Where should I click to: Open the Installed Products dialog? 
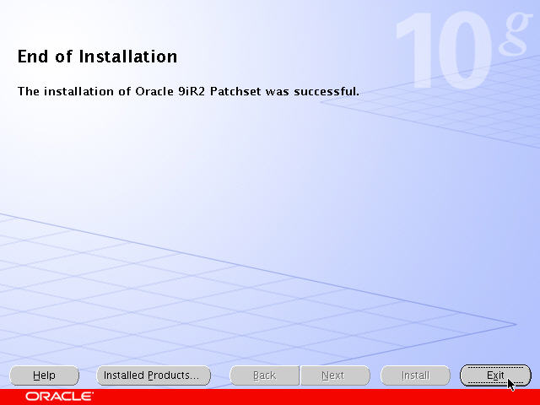click(x=154, y=375)
